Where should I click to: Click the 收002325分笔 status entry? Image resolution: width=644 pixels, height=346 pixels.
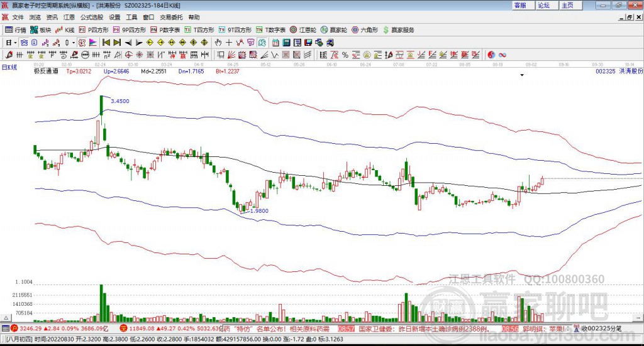point(601,328)
